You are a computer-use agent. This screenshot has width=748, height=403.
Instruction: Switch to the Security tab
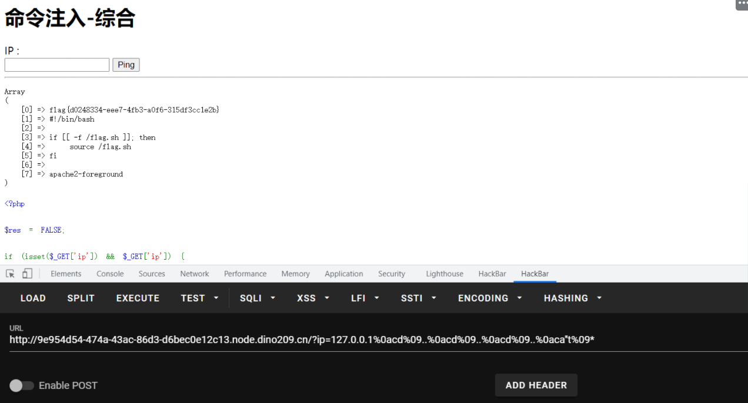392,274
